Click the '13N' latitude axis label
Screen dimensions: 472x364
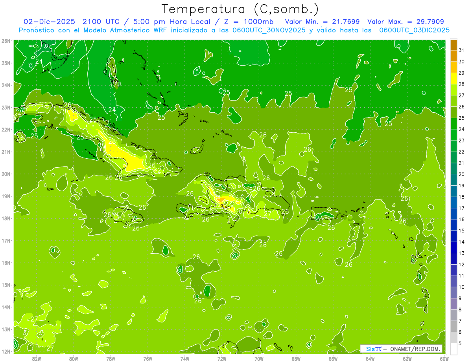(x=6, y=329)
